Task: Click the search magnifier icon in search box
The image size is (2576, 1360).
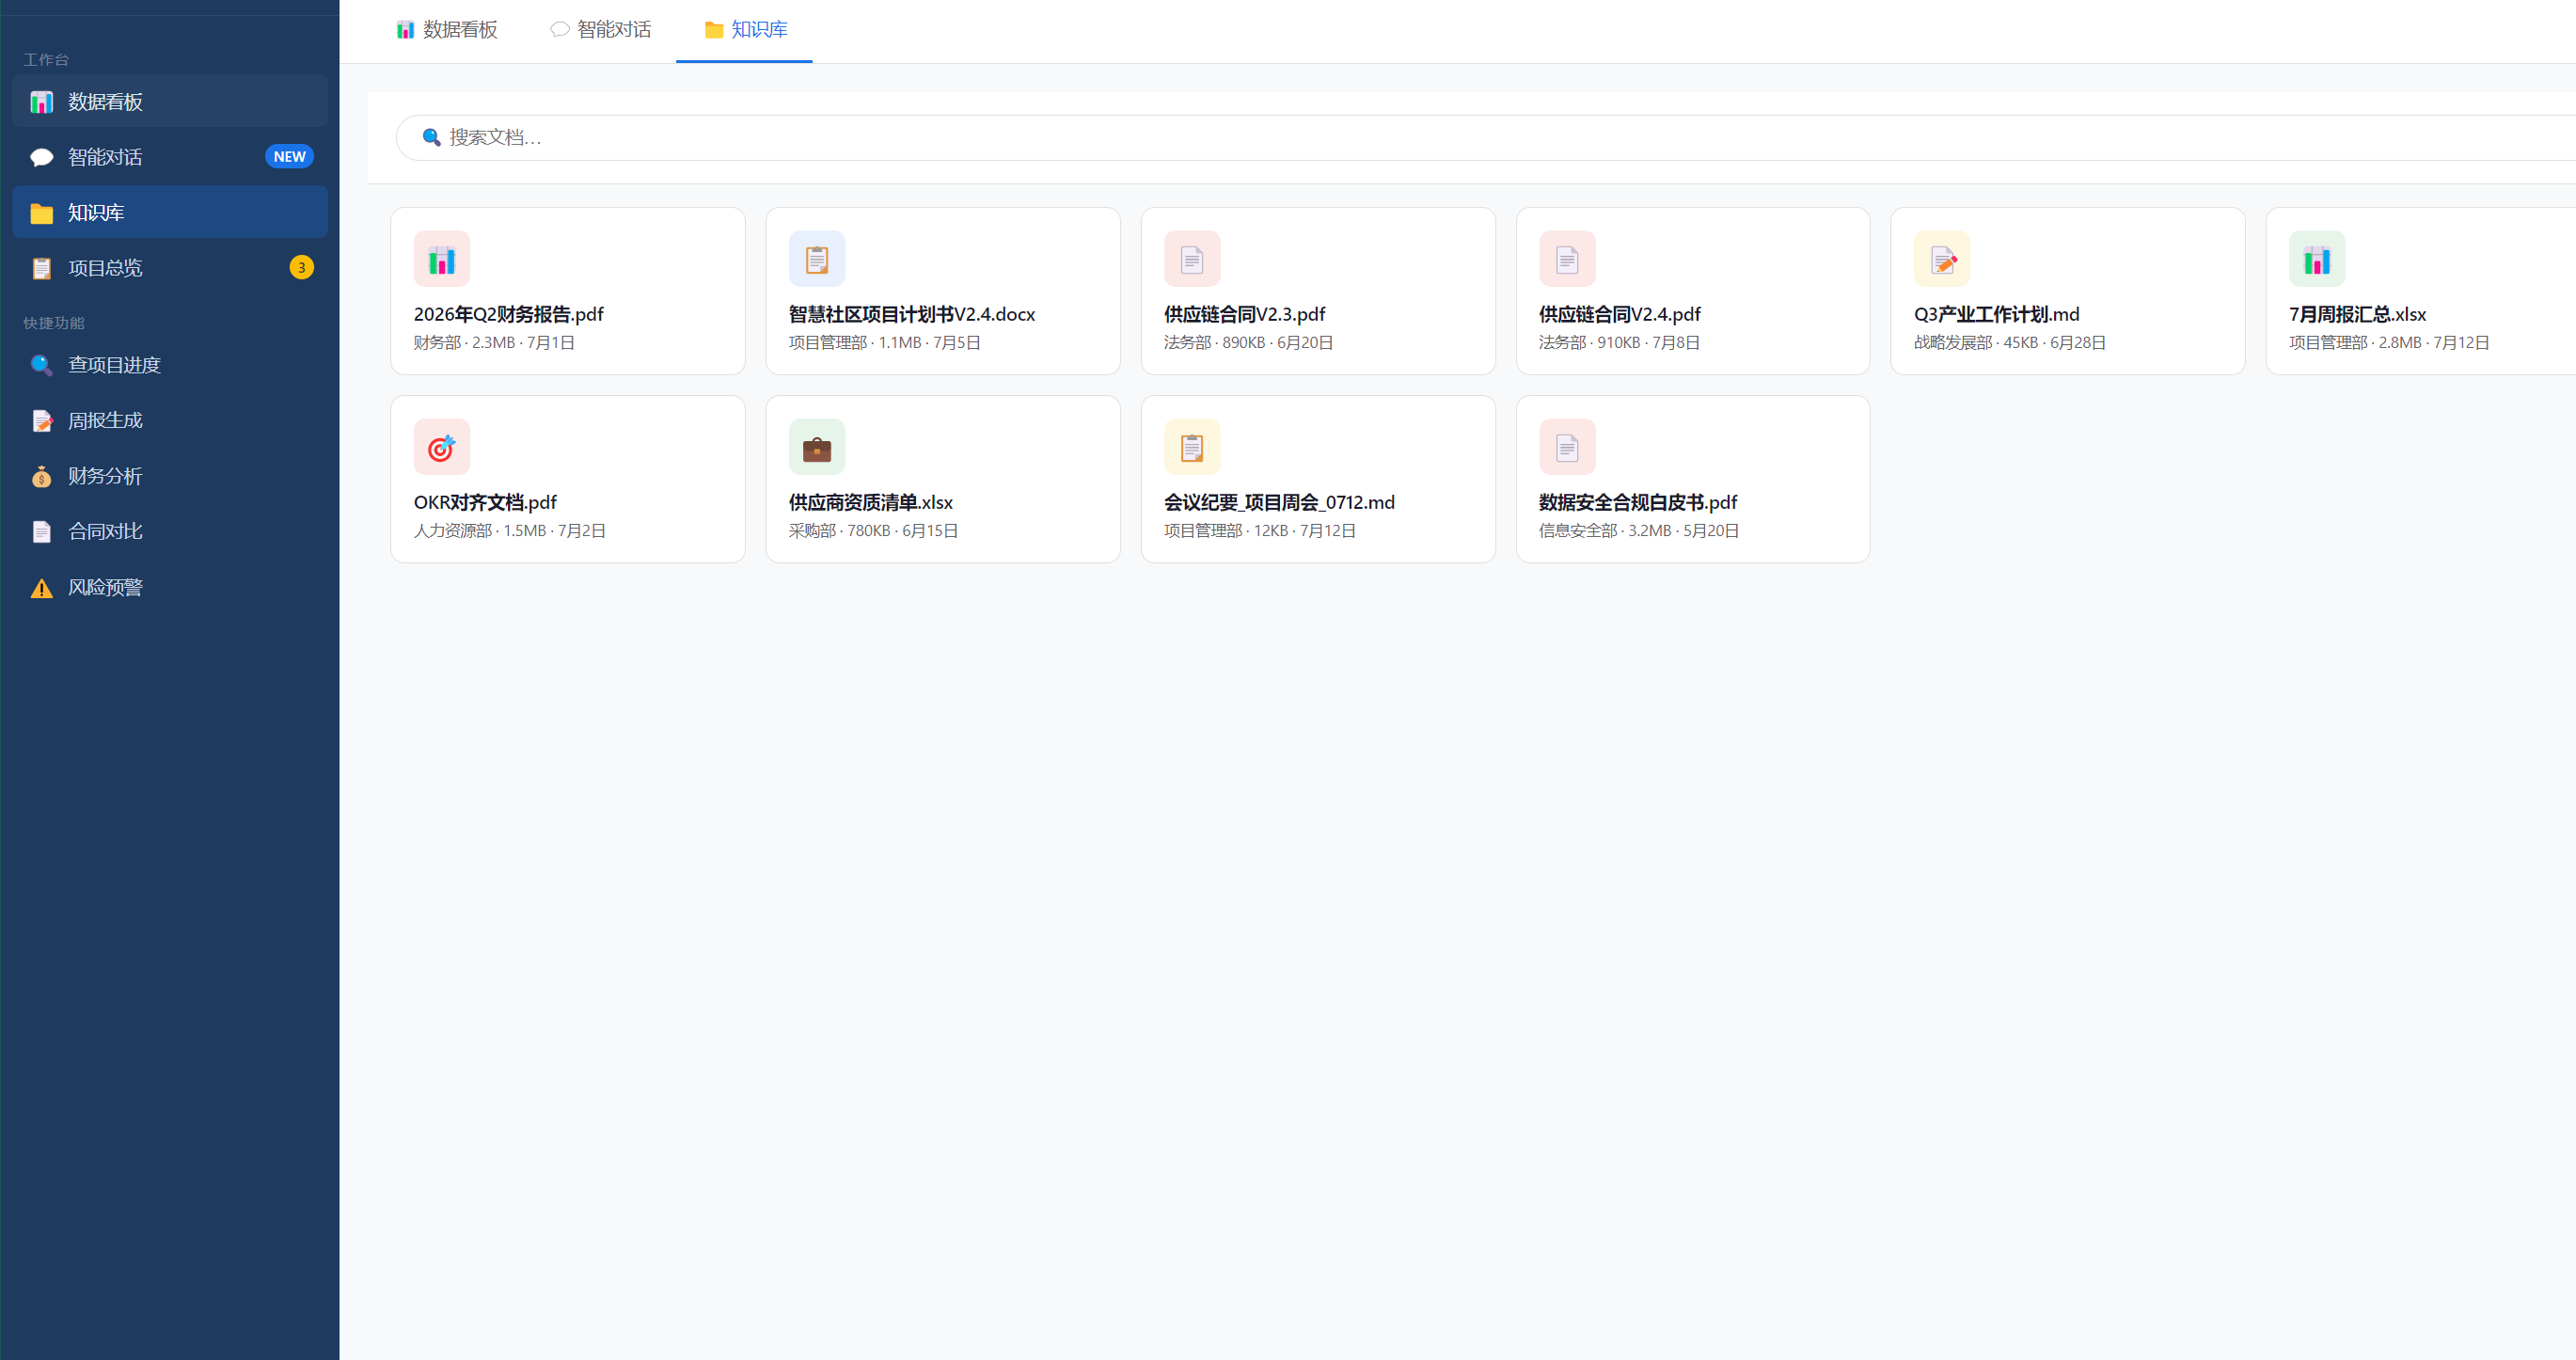Action: 431,137
